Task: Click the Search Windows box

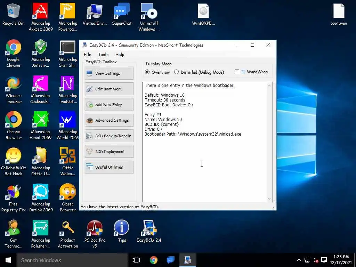Action: [72, 260]
